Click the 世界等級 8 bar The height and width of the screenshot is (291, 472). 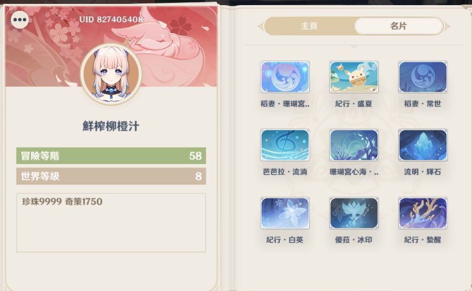(111, 176)
